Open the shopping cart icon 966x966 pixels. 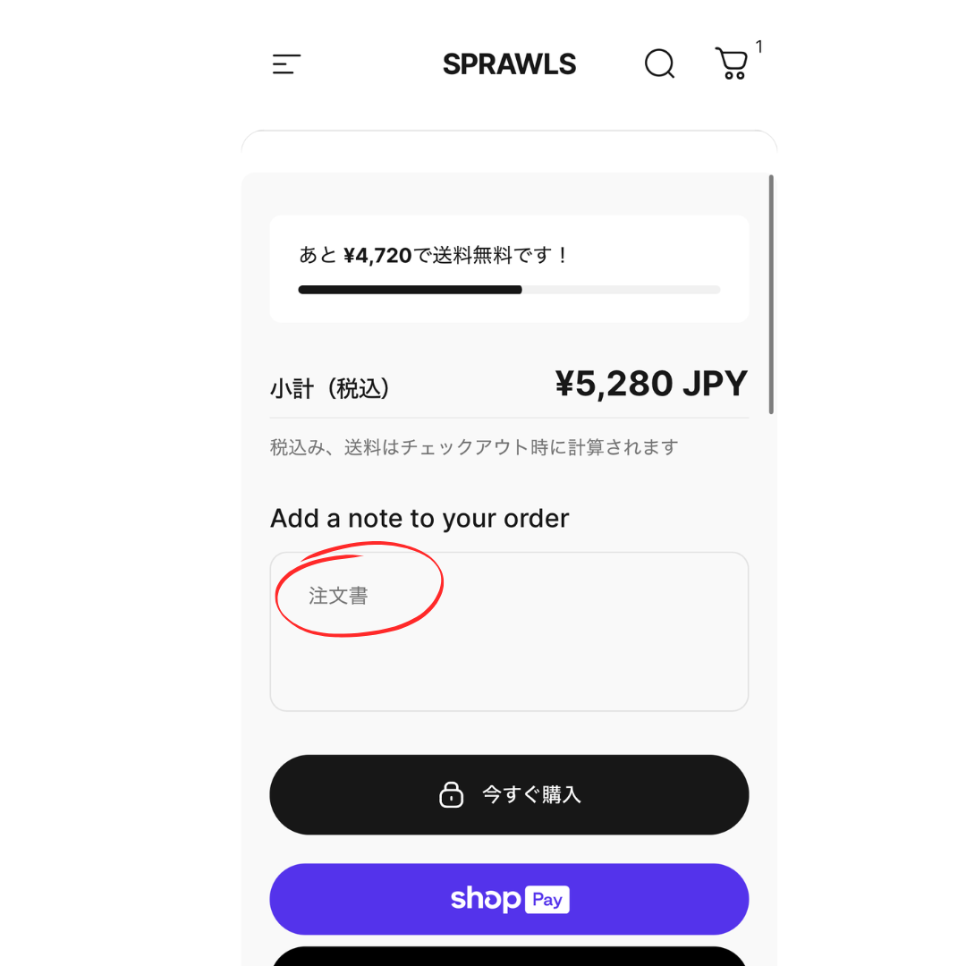(731, 64)
